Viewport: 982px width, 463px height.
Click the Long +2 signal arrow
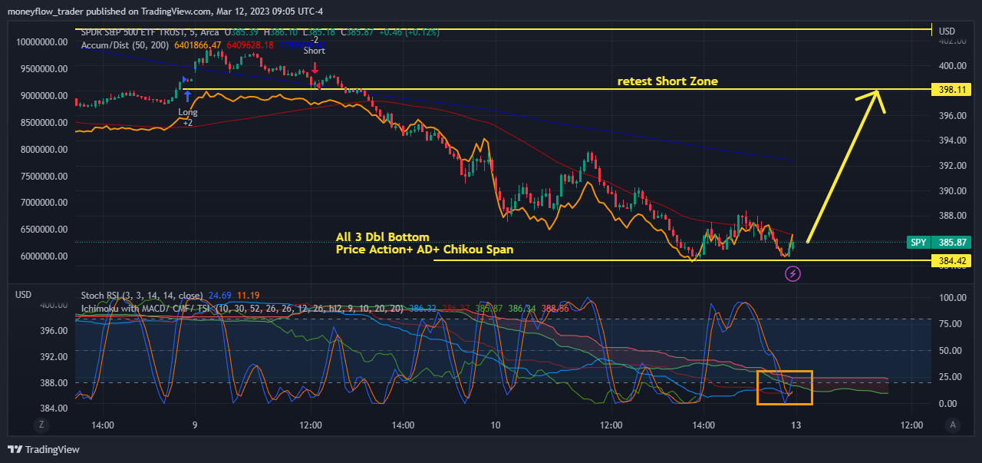(x=188, y=96)
